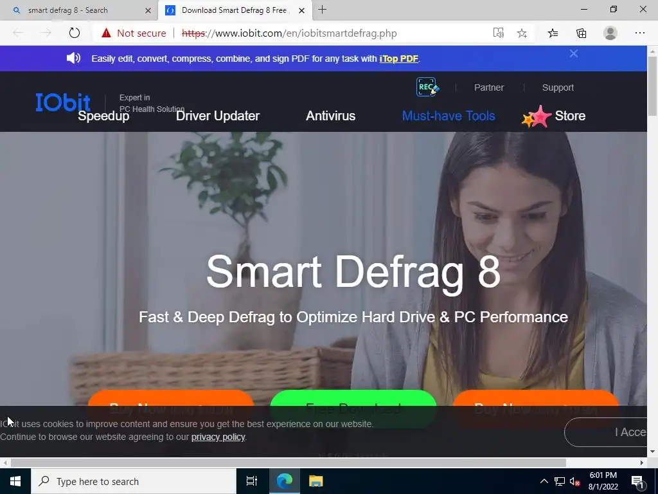Viewport: 658px width, 494px height.
Task: Click the Windows taskbar search box
Action: [x=134, y=481]
